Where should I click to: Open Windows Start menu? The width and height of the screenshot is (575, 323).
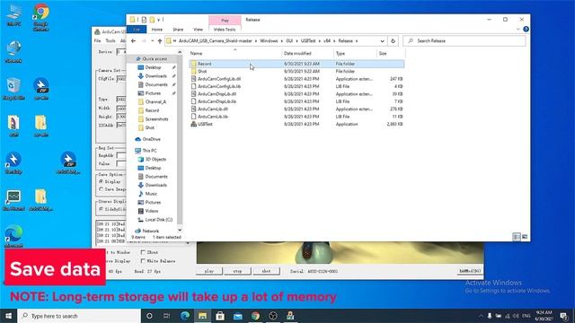(x=8, y=316)
